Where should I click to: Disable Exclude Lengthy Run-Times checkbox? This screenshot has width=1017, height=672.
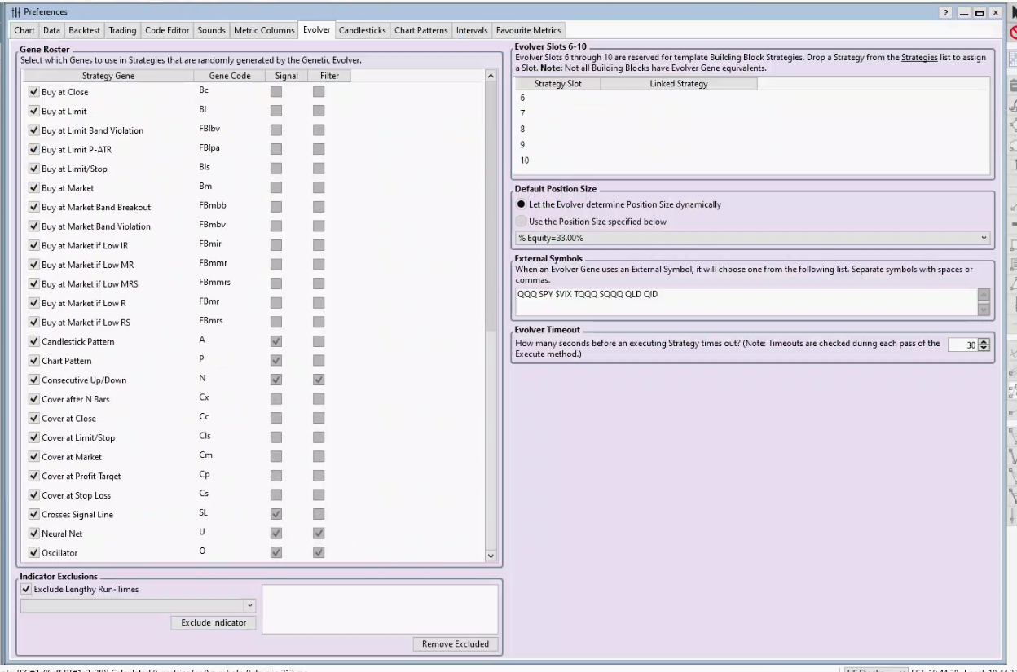point(26,589)
